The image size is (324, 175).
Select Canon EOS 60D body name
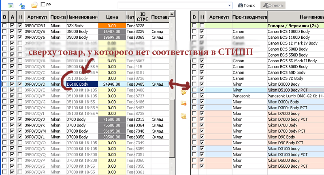(x=286, y=72)
